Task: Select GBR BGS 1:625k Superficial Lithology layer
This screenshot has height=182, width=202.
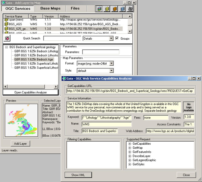Action: 36,64
